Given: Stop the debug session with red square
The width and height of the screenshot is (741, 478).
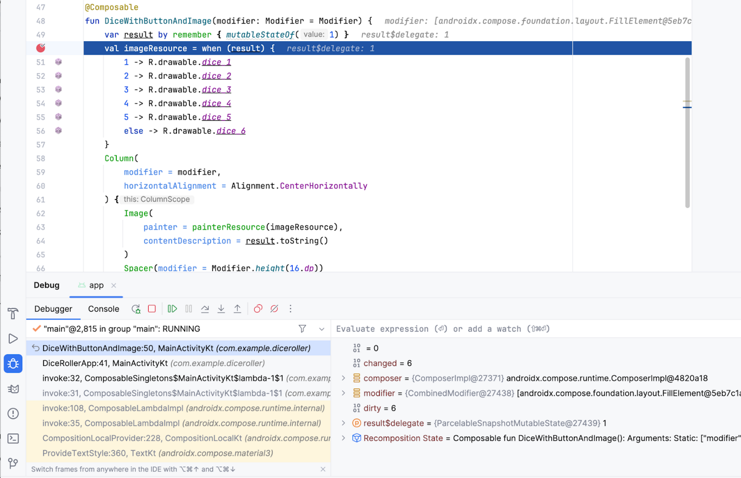Looking at the screenshot, I should 152,309.
